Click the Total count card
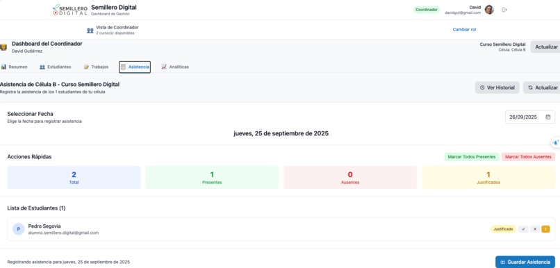This screenshot has height=268, width=560. point(74,177)
